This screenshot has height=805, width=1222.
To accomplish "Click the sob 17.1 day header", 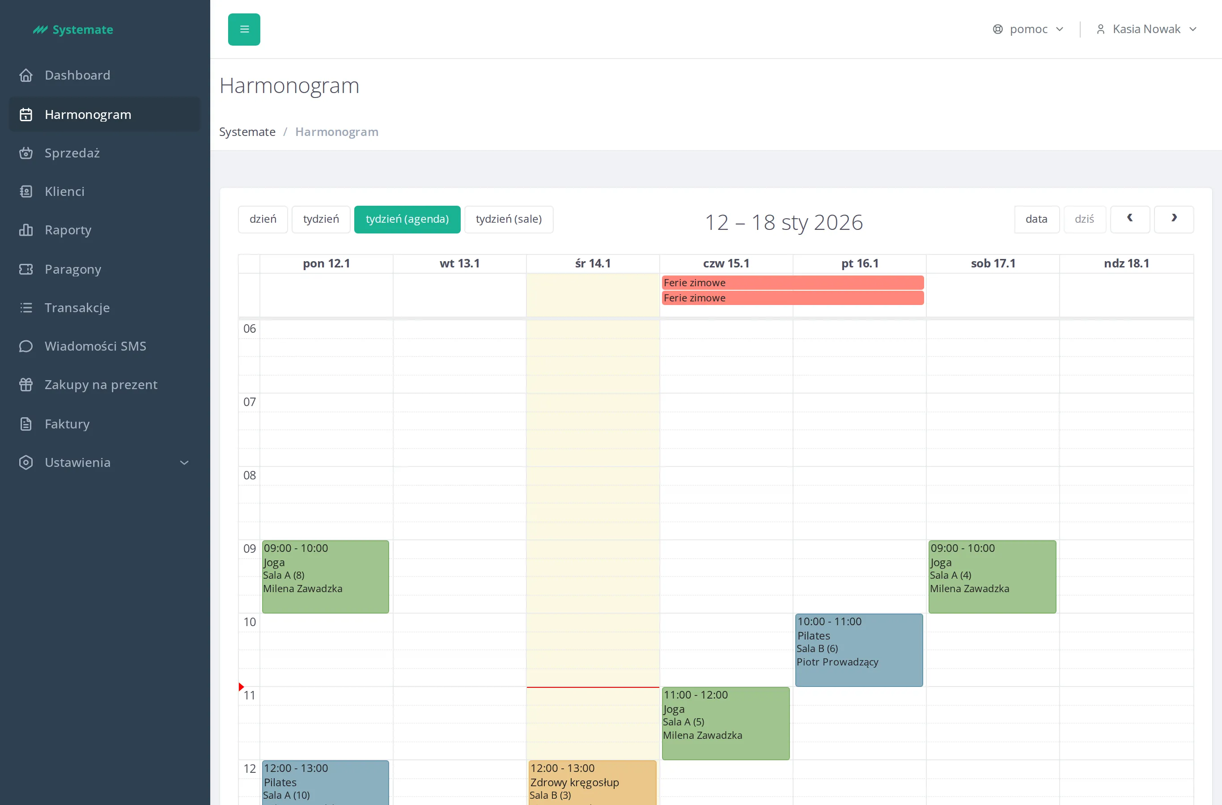I will click(993, 263).
